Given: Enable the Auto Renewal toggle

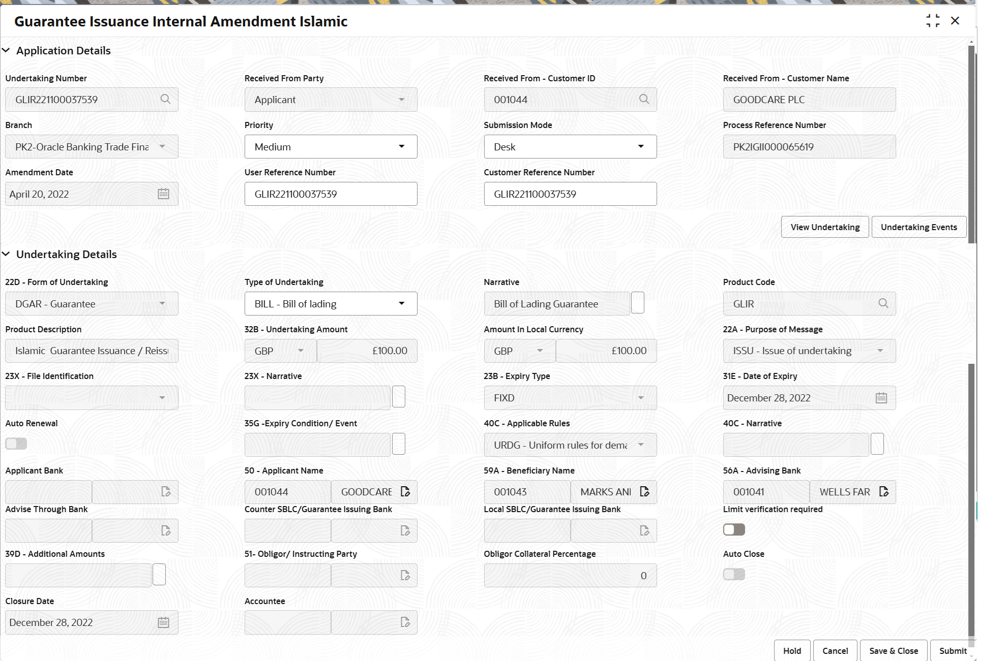Looking at the screenshot, I should pos(16,444).
